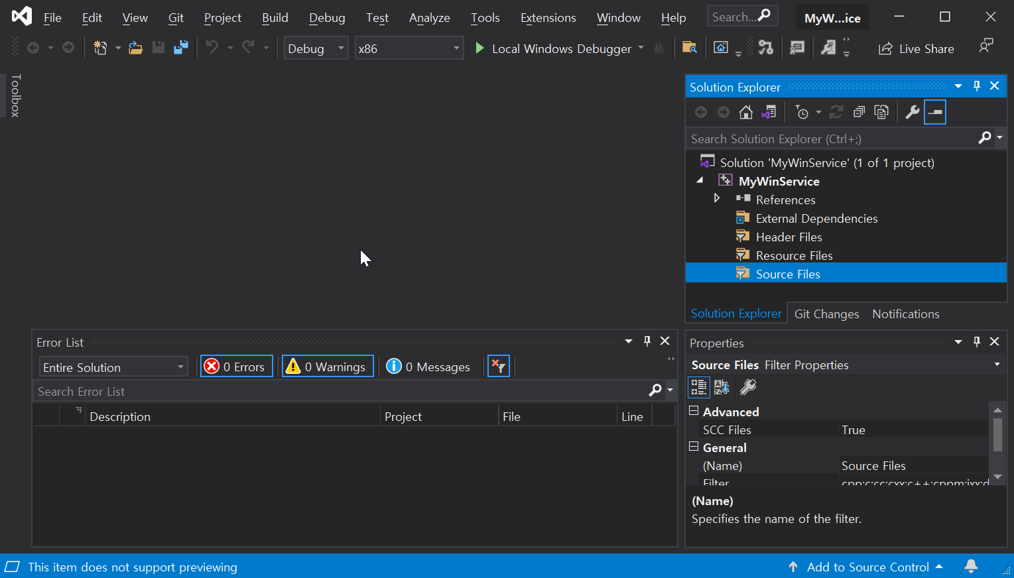1014x578 pixels.
Task: Start debugging with the green play icon
Action: pos(479,48)
